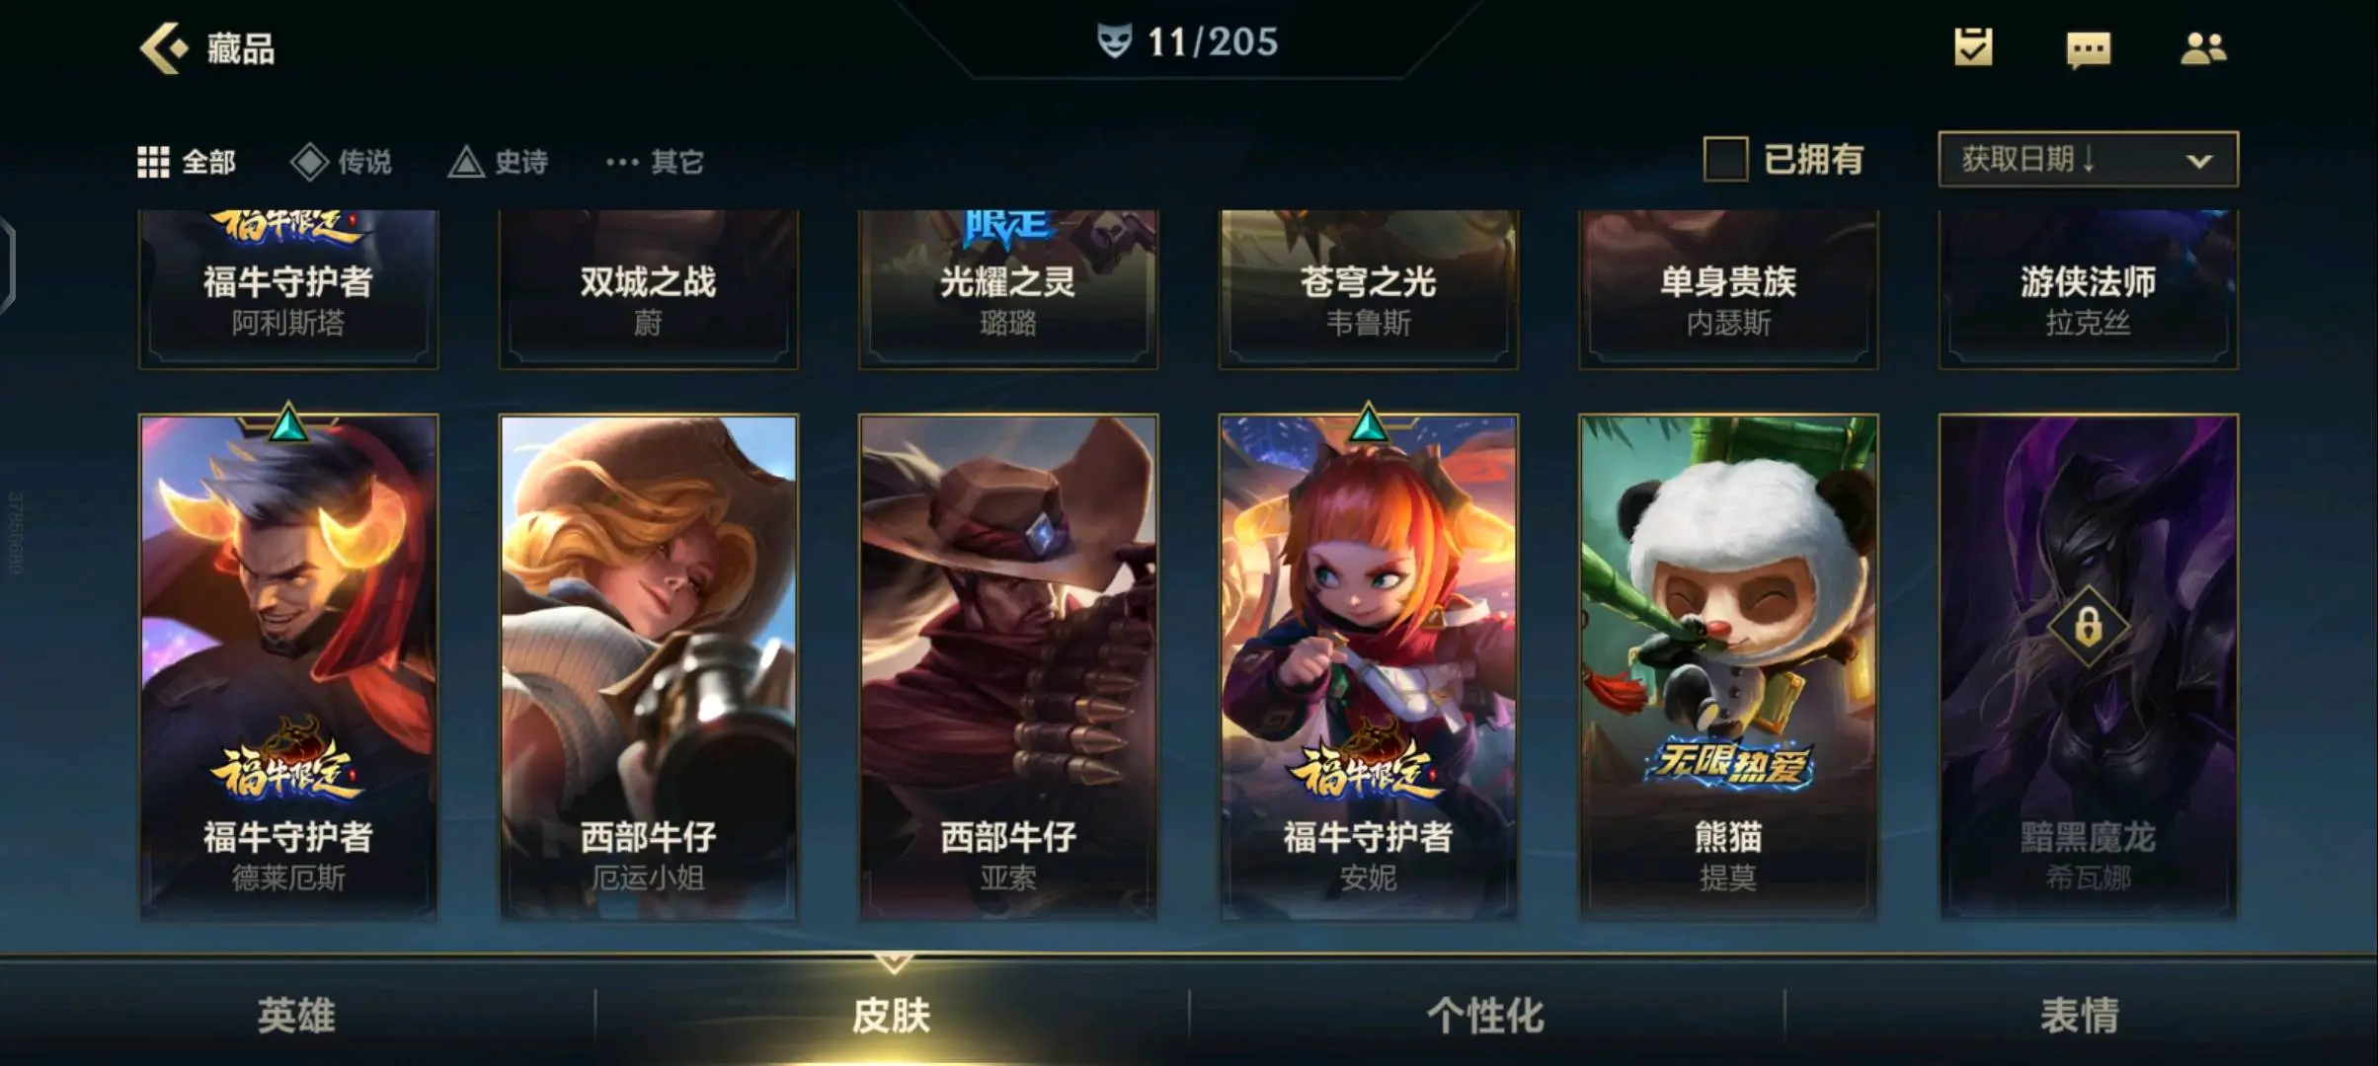
Task: Select the 皮肤 tab
Action: pos(892,1015)
